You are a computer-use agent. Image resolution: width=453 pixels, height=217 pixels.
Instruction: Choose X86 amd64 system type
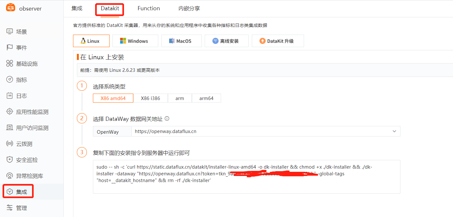coord(113,98)
